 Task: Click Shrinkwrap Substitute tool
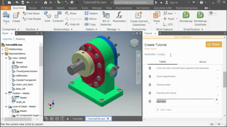coord(200,19)
